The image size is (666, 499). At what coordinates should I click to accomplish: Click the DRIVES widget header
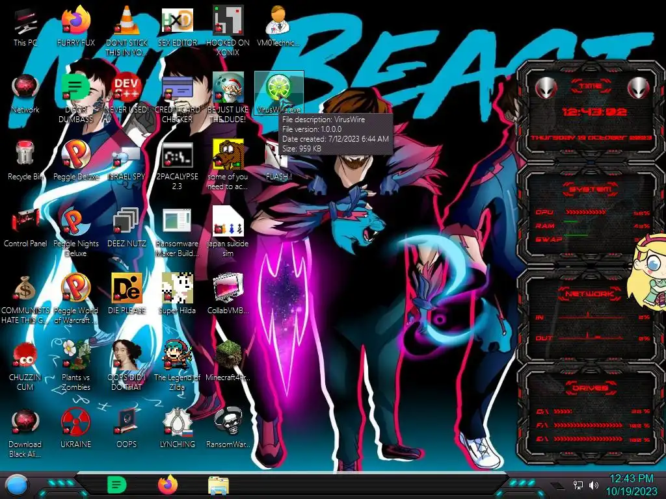pos(589,387)
